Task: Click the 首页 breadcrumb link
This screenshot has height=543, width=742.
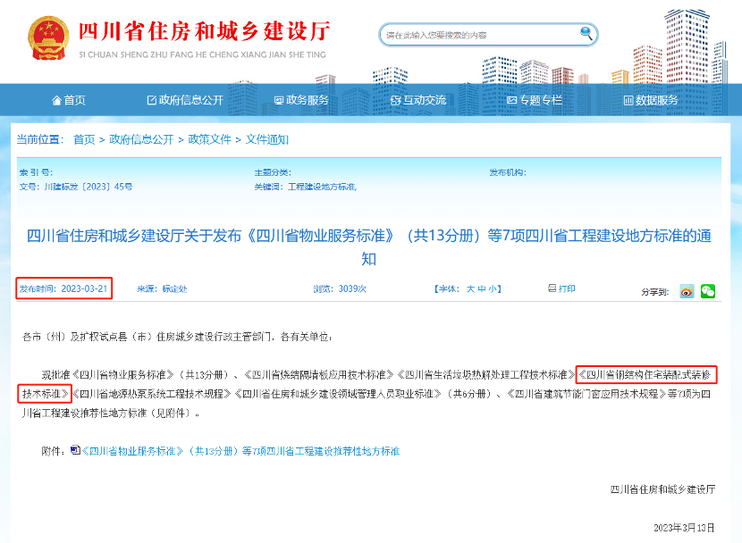Action: pyautogui.click(x=84, y=139)
